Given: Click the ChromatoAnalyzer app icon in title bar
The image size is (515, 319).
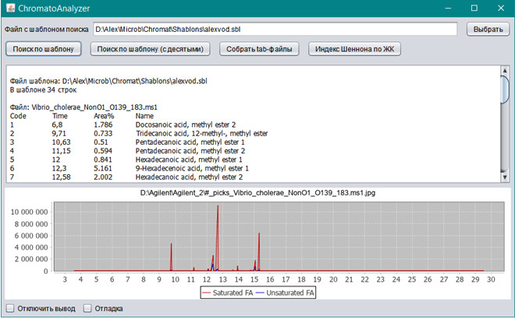Looking at the screenshot, I should tap(9, 8).
